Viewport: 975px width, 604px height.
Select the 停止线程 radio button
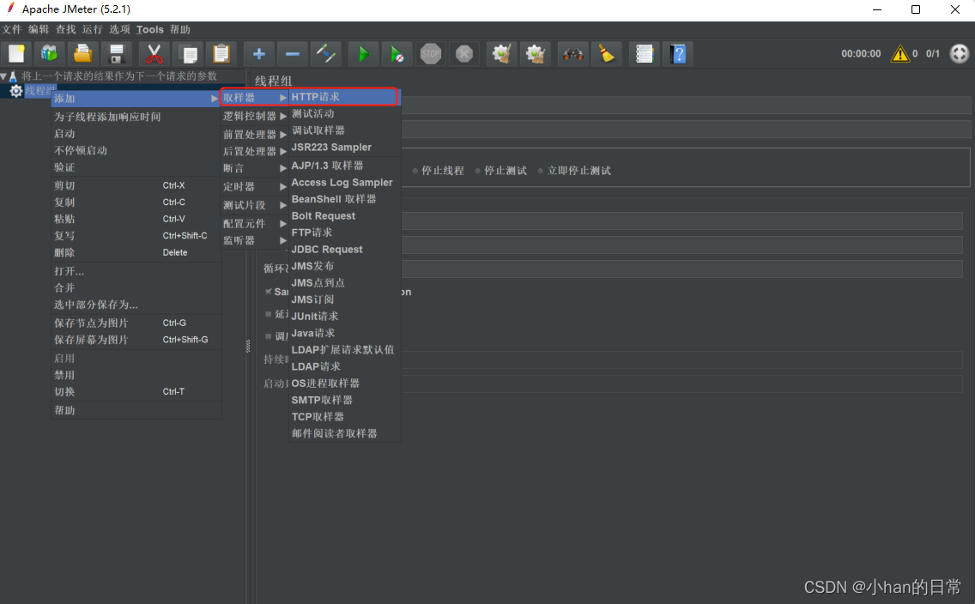click(x=415, y=171)
